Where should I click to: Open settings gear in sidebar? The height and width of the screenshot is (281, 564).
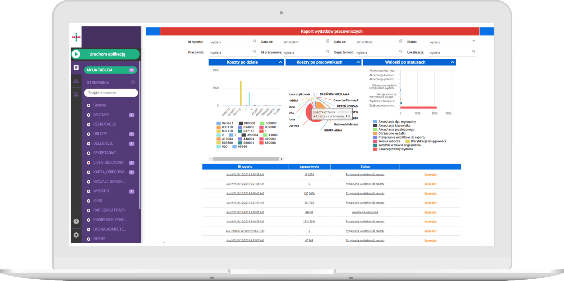76,235
